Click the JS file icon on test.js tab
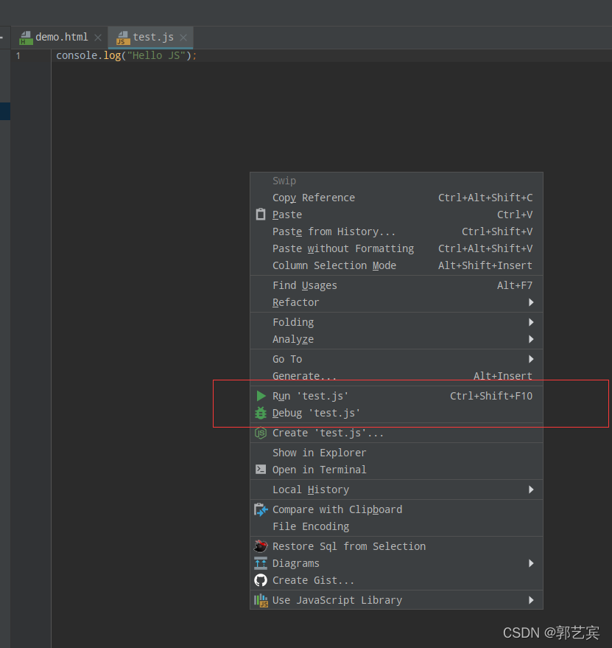This screenshot has width=612, height=648. point(123,38)
